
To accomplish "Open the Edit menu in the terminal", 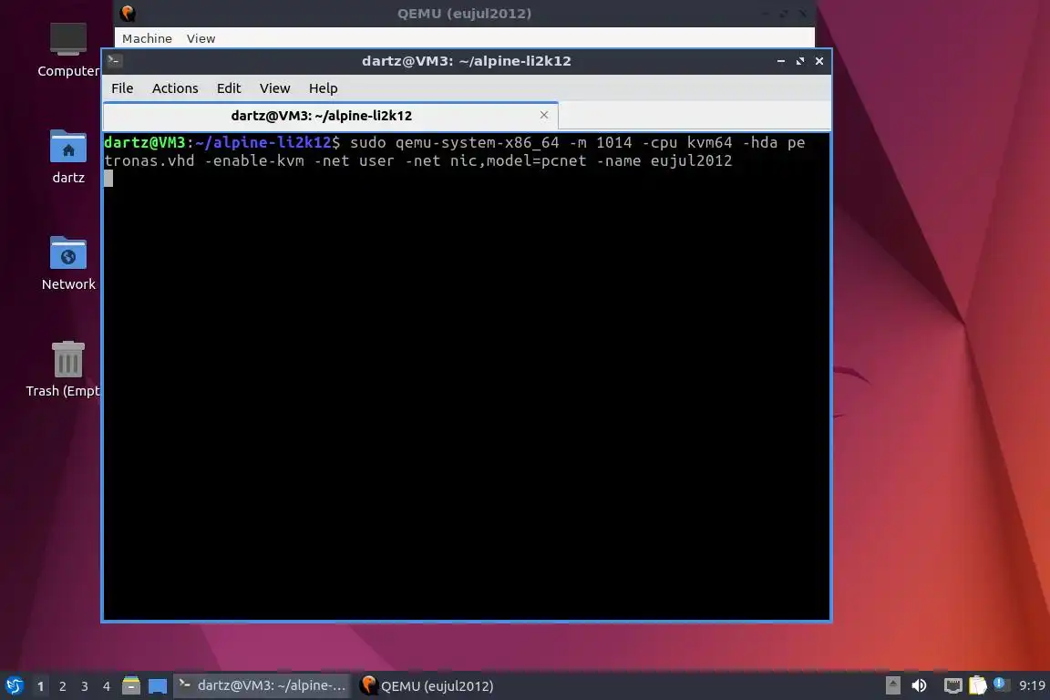I will click(x=229, y=88).
